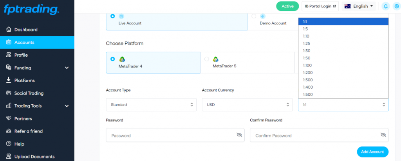Focus the Password input field
Viewport: 401px width, 161px height.
coord(175,135)
